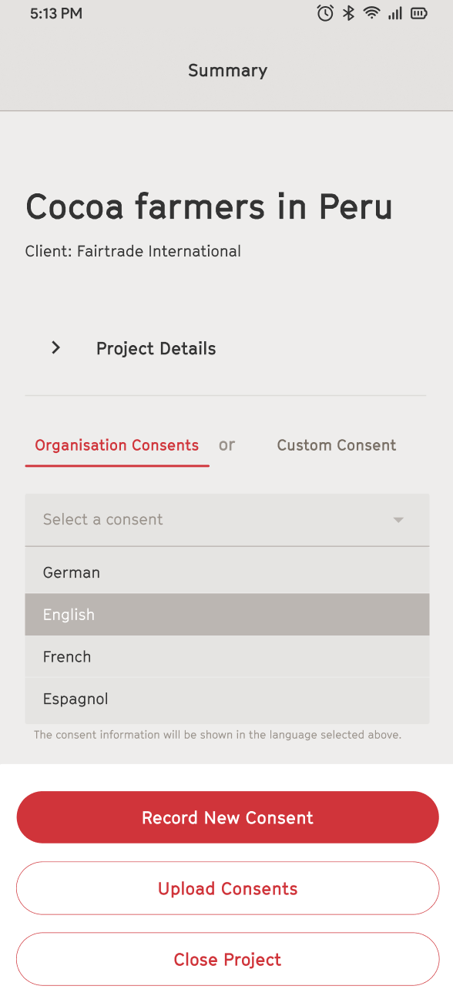Image resolution: width=453 pixels, height=1006 pixels.
Task: Choose Espagnol from the consent list
Action: 227,699
